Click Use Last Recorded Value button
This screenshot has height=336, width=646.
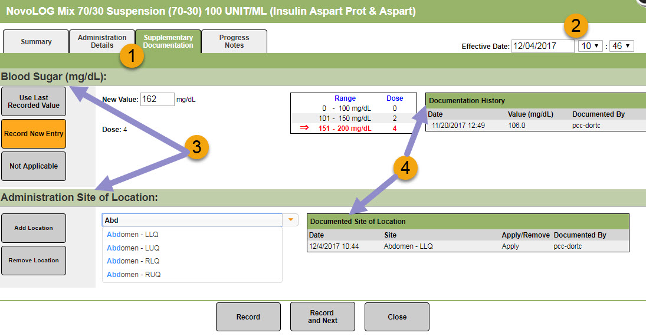point(34,101)
